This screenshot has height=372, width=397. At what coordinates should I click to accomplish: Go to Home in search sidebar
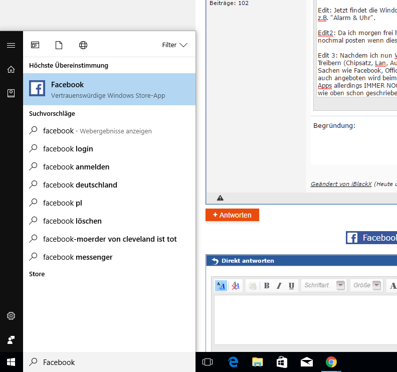(x=11, y=69)
